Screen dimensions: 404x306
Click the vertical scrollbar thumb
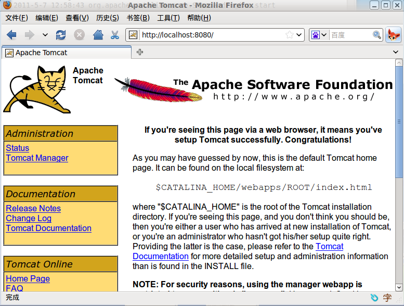(399, 122)
